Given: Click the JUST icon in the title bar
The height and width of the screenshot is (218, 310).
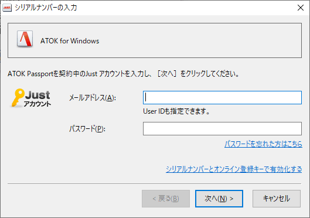Looking at the screenshot, I should [x=7, y=8].
